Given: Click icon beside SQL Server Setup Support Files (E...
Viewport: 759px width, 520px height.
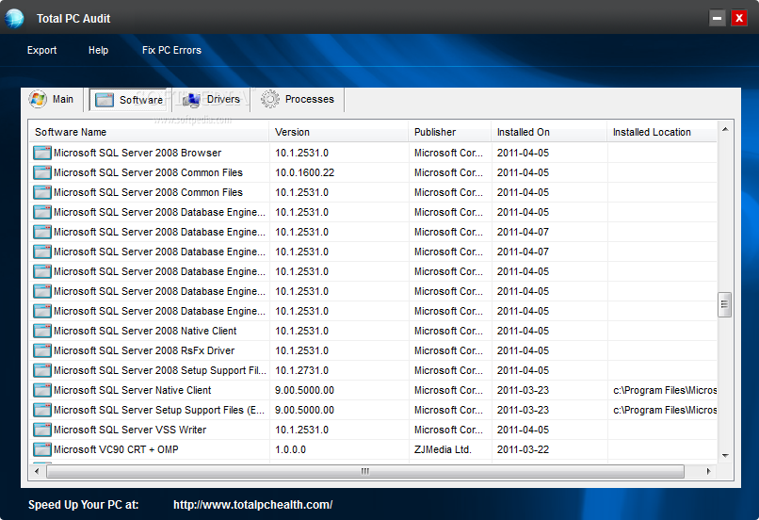Looking at the screenshot, I should (42, 410).
